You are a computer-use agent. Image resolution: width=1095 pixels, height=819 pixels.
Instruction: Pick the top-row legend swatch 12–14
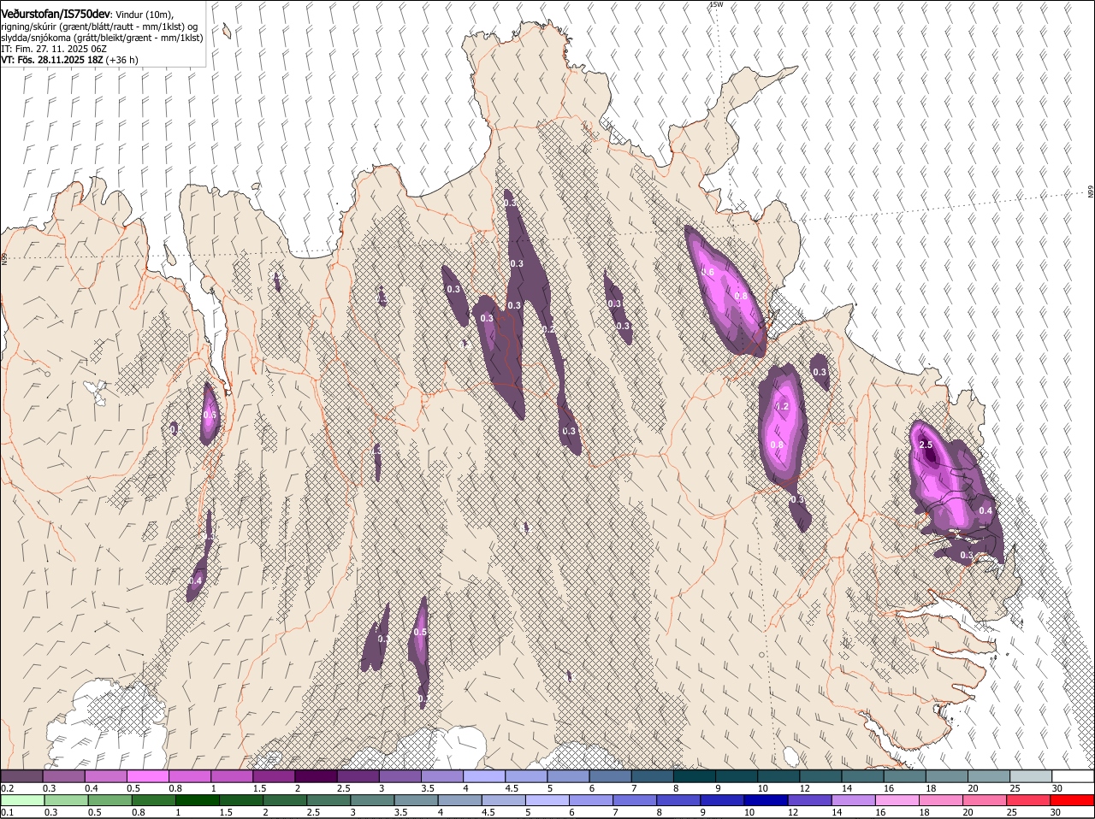pyautogui.click(x=820, y=775)
